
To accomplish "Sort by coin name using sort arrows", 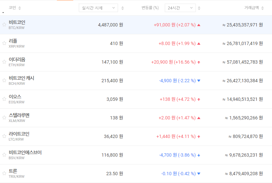I will pyautogui.click(x=20, y=8).
